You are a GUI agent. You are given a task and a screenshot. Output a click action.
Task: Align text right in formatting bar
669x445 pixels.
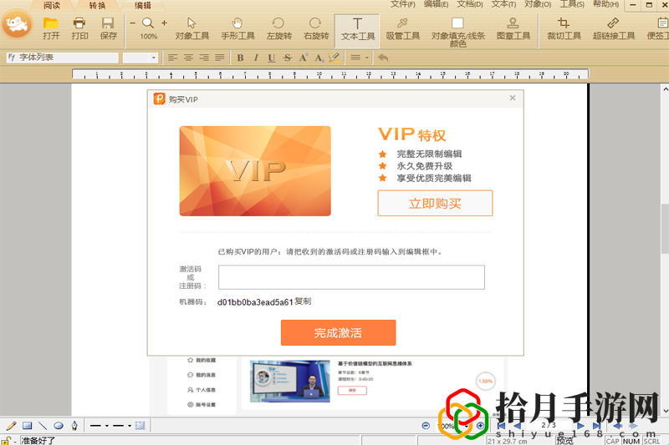tap(204, 58)
